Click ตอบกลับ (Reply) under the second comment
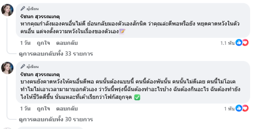The image size is (264, 129). [67, 109]
